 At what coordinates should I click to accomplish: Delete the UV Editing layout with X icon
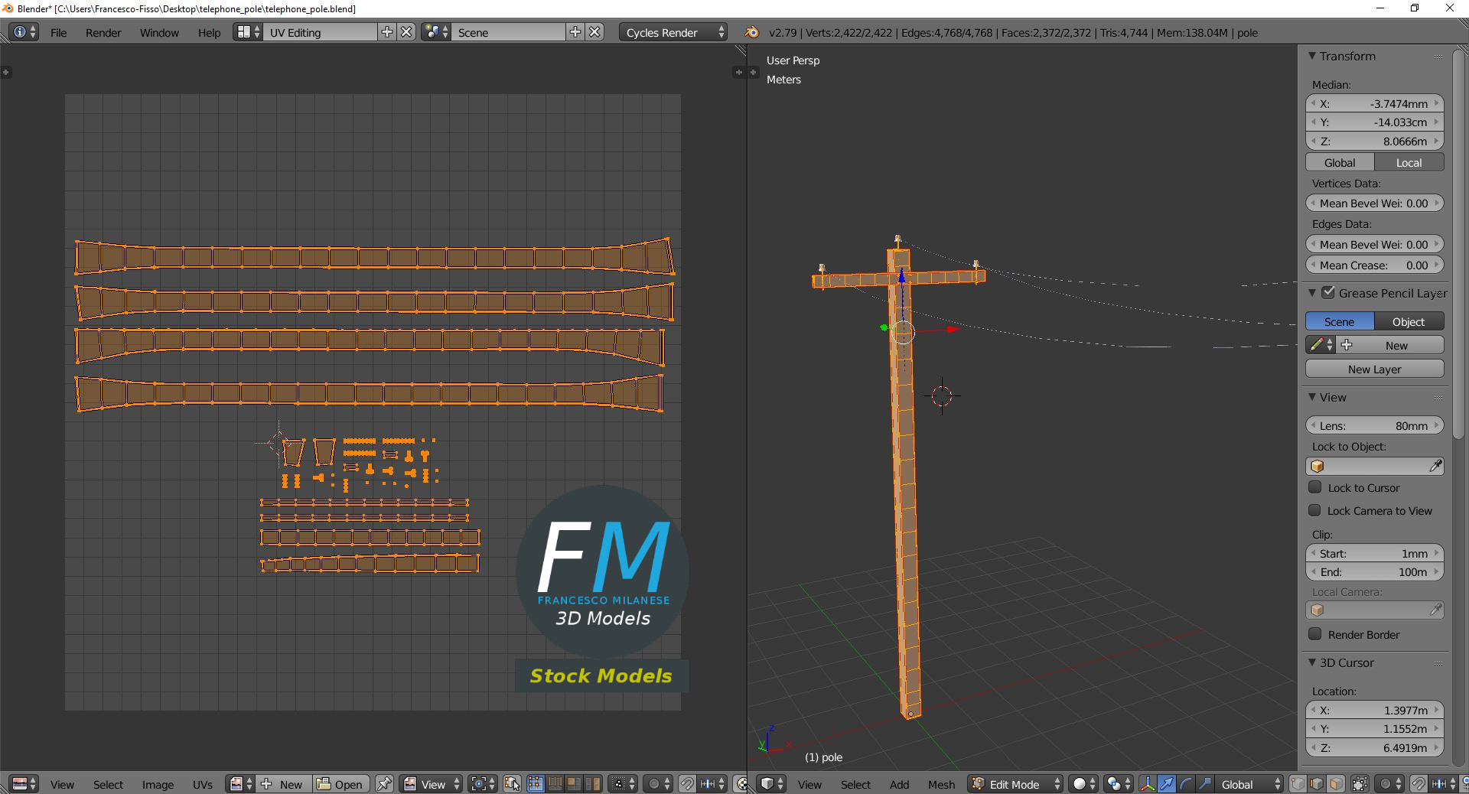tap(407, 32)
